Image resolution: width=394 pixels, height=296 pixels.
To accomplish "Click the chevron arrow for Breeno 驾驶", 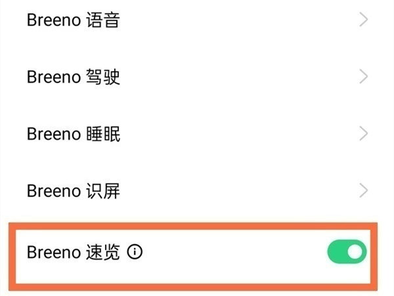I will [364, 77].
